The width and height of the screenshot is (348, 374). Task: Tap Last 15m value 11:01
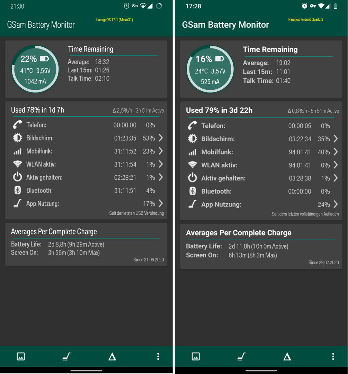click(283, 72)
